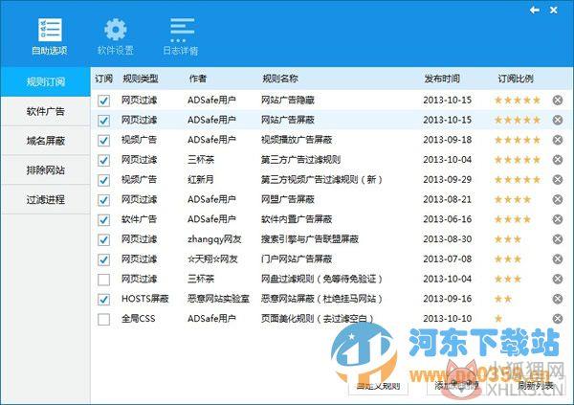
Task: Select the 规则订阅 sidebar tab
Action: point(45,81)
